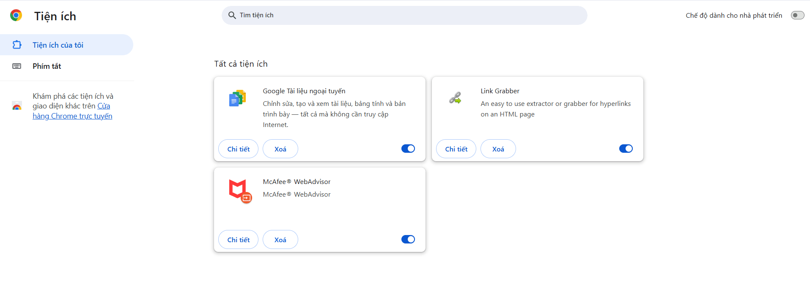Remove Google Tài liệu ngoại tuyến with Xoá
The width and height of the screenshot is (810, 292).
280,149
